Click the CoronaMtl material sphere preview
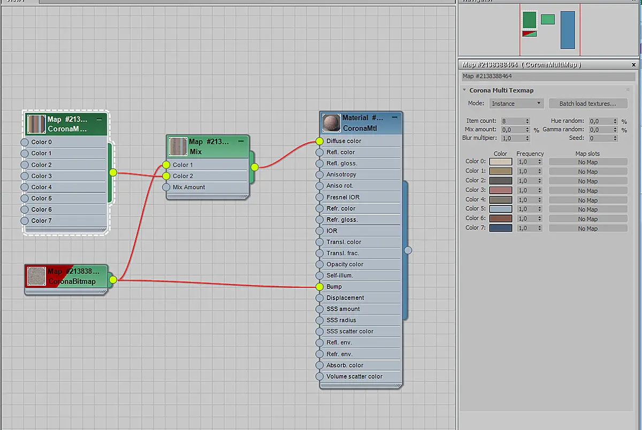Screen dimensions: 642x430 click(x=332, y=123)
